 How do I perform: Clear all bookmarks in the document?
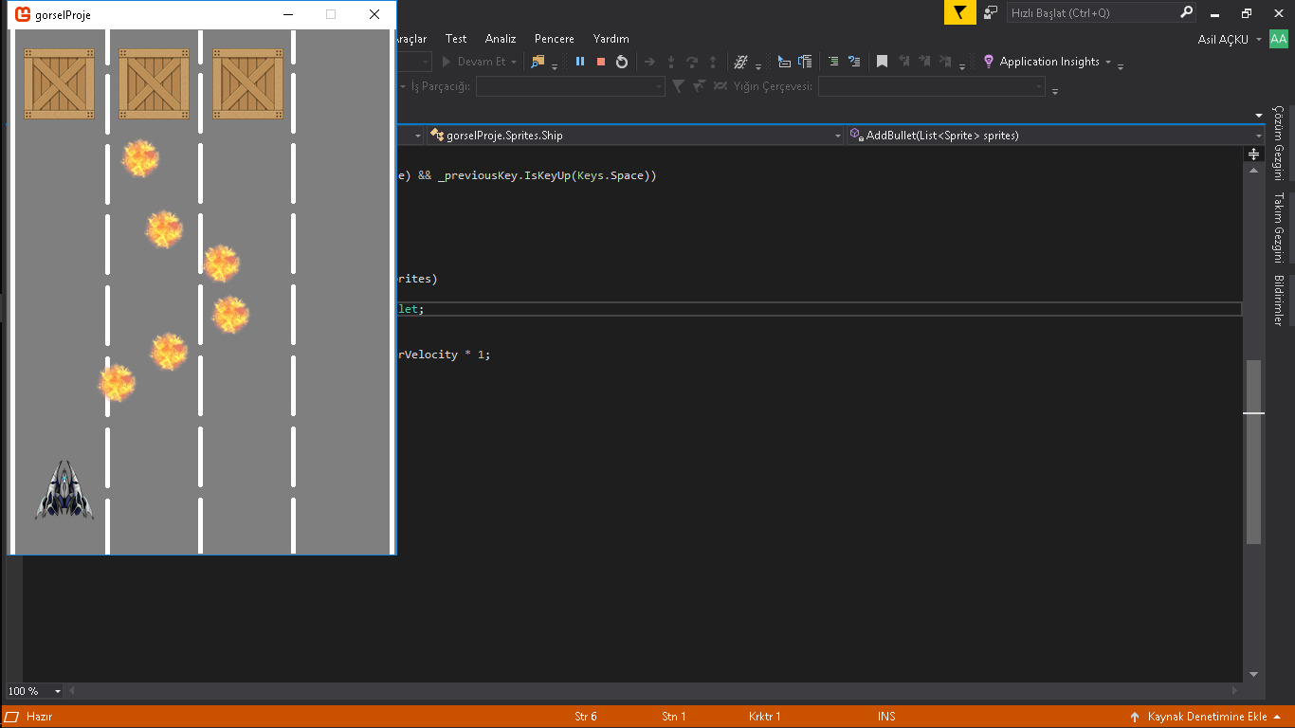click(x=946, y=62)
